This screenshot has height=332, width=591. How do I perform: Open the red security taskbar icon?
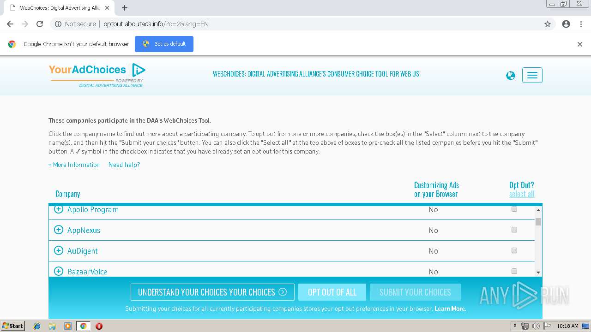coord(99,326)
